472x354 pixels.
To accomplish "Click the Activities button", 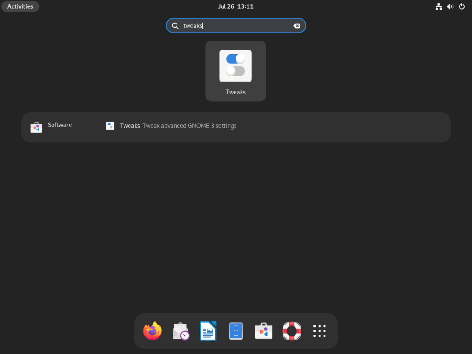I will (x=20, y=6).
